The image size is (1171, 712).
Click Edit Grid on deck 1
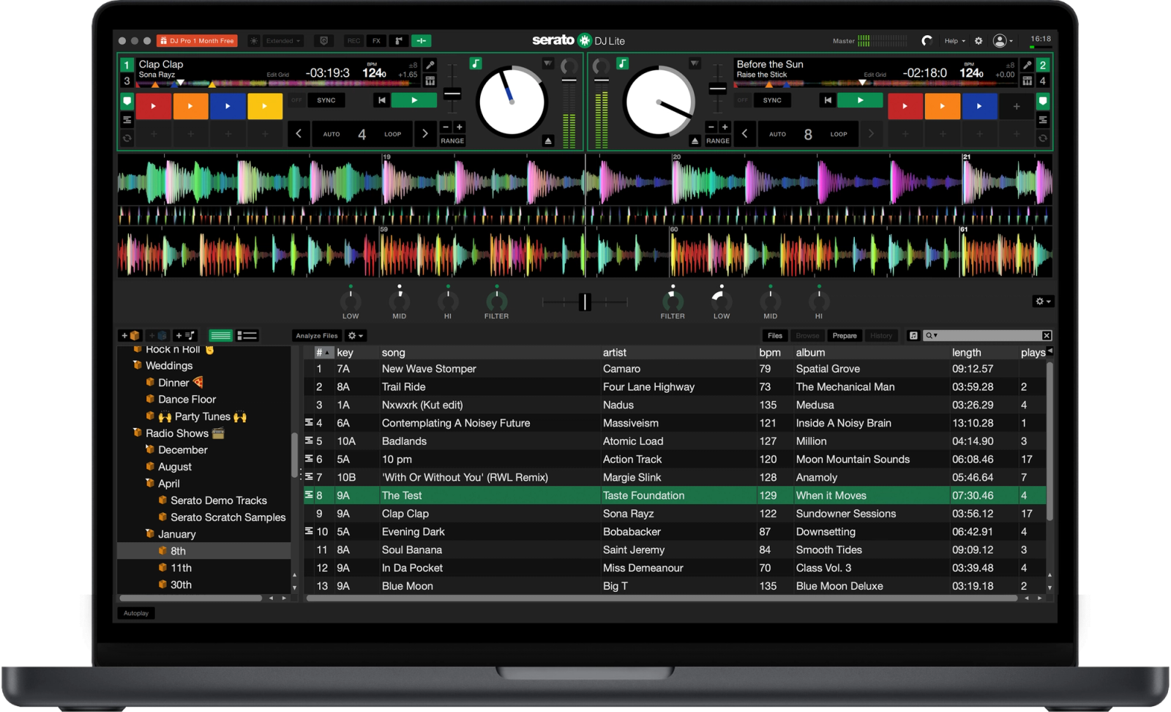pyautogui.click(x=278, y=75)
